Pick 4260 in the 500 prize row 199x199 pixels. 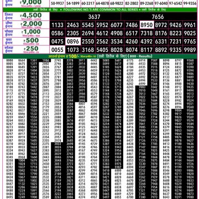[132, 41]
